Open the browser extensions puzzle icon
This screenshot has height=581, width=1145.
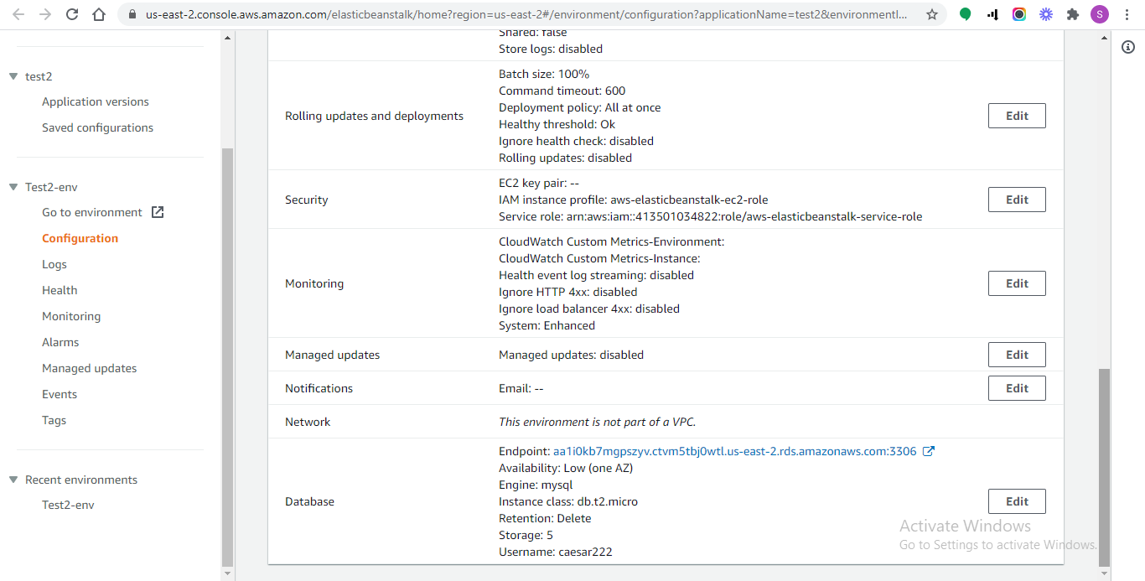pyautogui.click(x=1073, y=13)
